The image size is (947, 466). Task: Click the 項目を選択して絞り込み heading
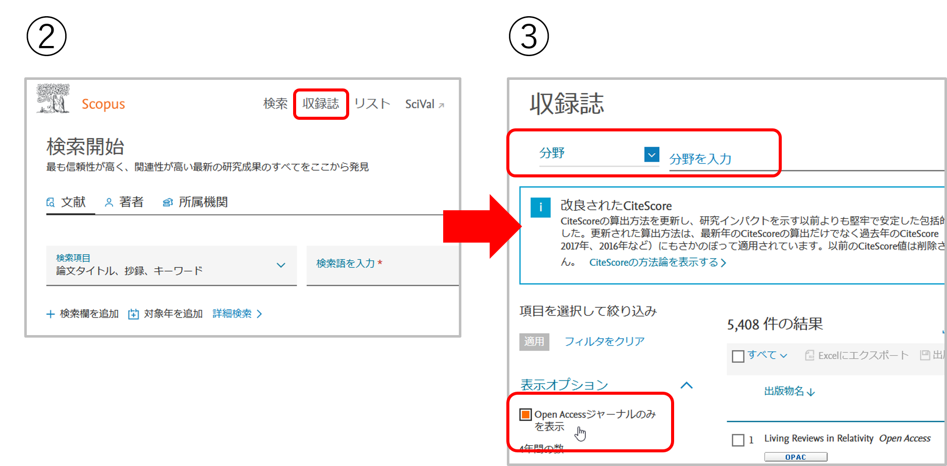pos(588,311)
